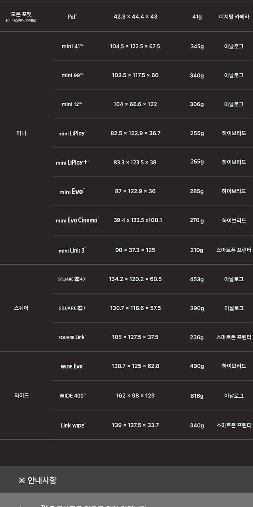Open the mini 12 model entry
Screen dimensions: 253x507
72,104
